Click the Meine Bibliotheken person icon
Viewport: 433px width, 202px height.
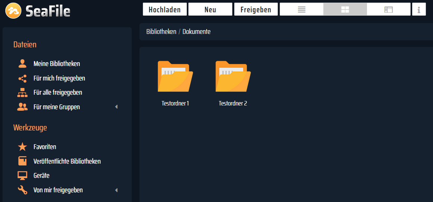pos(22,64)
